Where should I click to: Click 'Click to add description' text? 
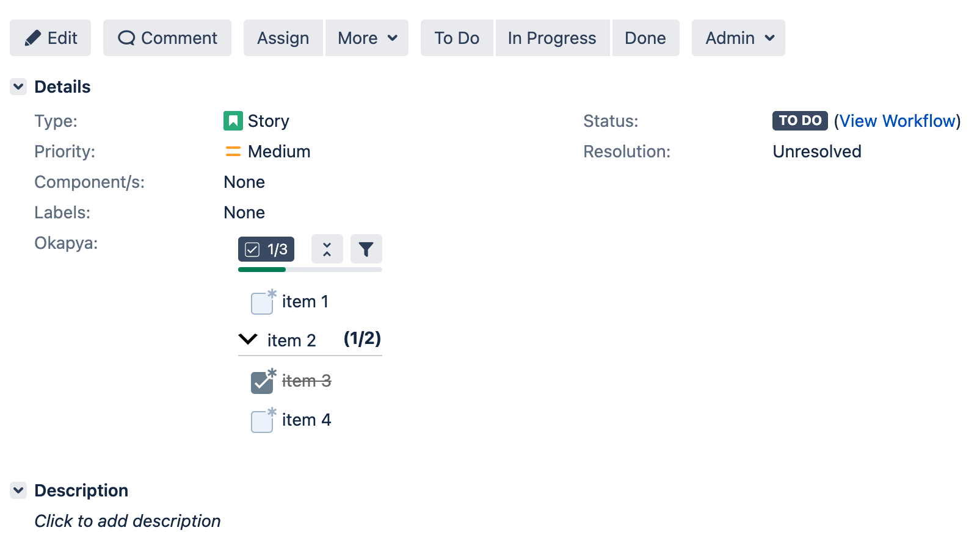coord(128,521)
